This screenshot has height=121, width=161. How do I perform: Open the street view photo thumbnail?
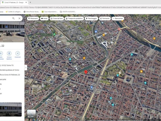pos(11,109)
